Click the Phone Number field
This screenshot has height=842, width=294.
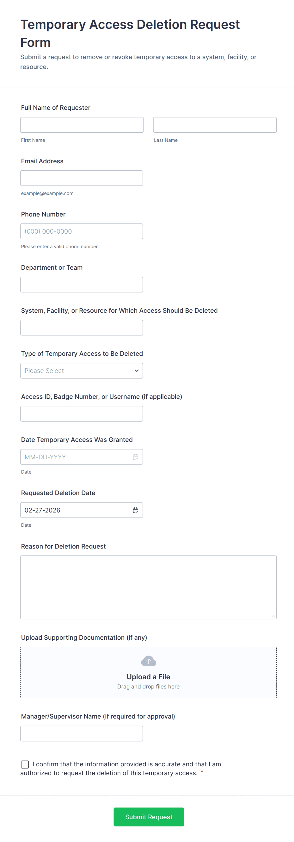pos(82,231)
